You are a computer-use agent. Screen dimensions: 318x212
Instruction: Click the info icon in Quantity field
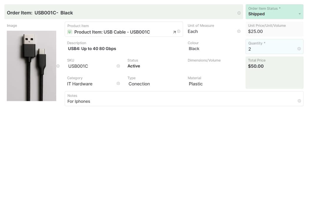coord(299,49)
